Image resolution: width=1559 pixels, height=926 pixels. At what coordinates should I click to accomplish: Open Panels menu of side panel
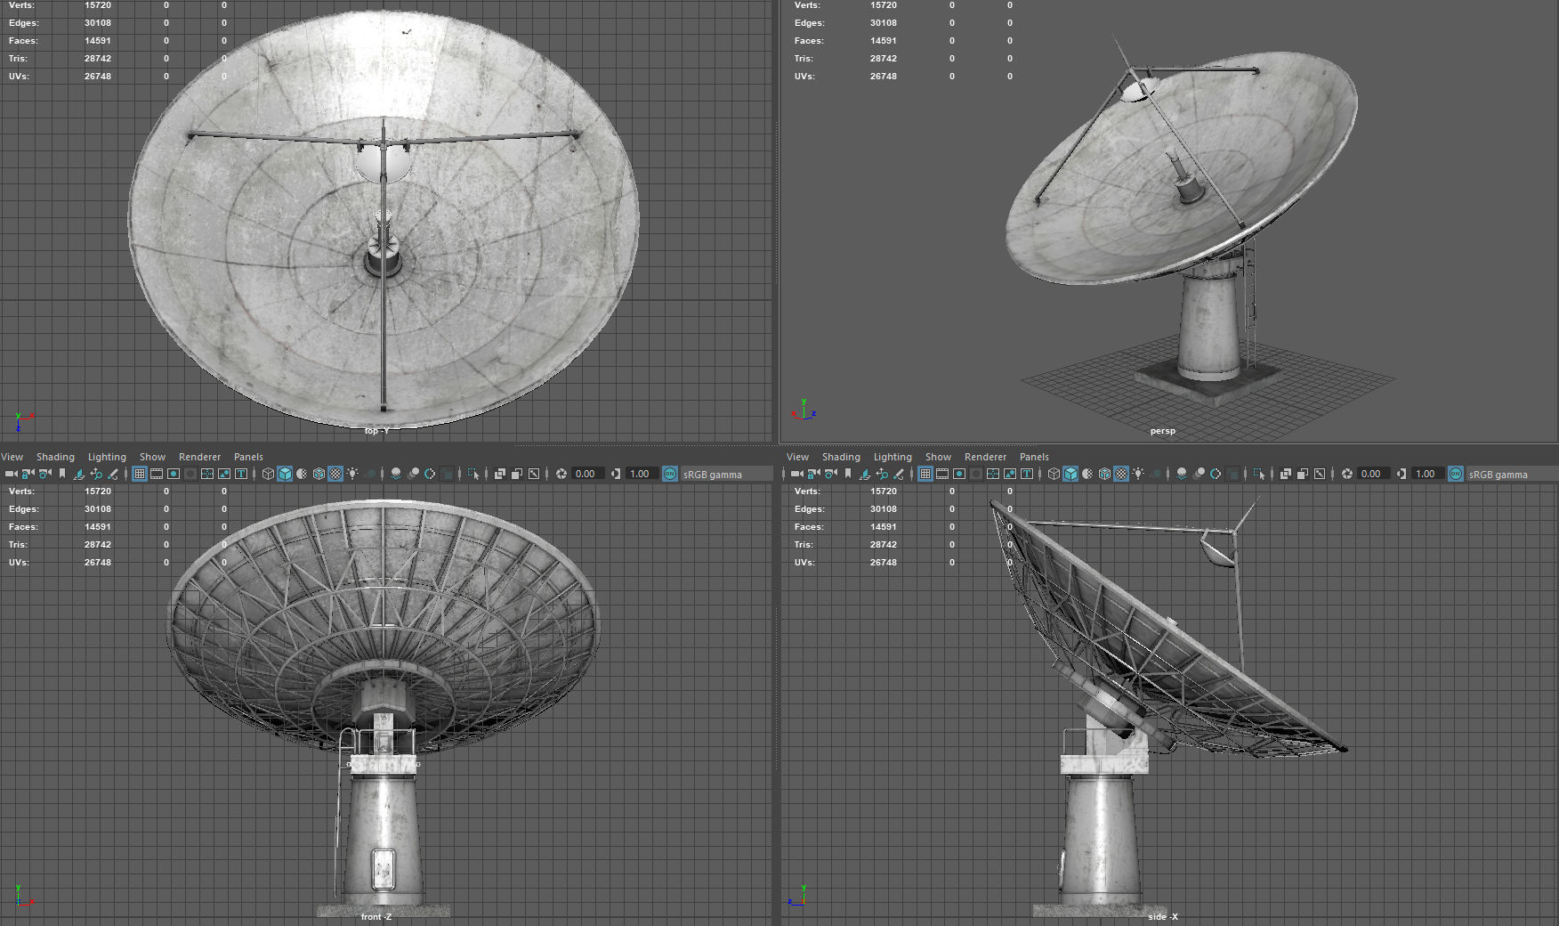tap(1034, 457)
